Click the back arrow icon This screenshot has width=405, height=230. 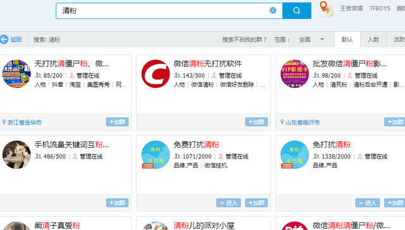tap(4, 39)
